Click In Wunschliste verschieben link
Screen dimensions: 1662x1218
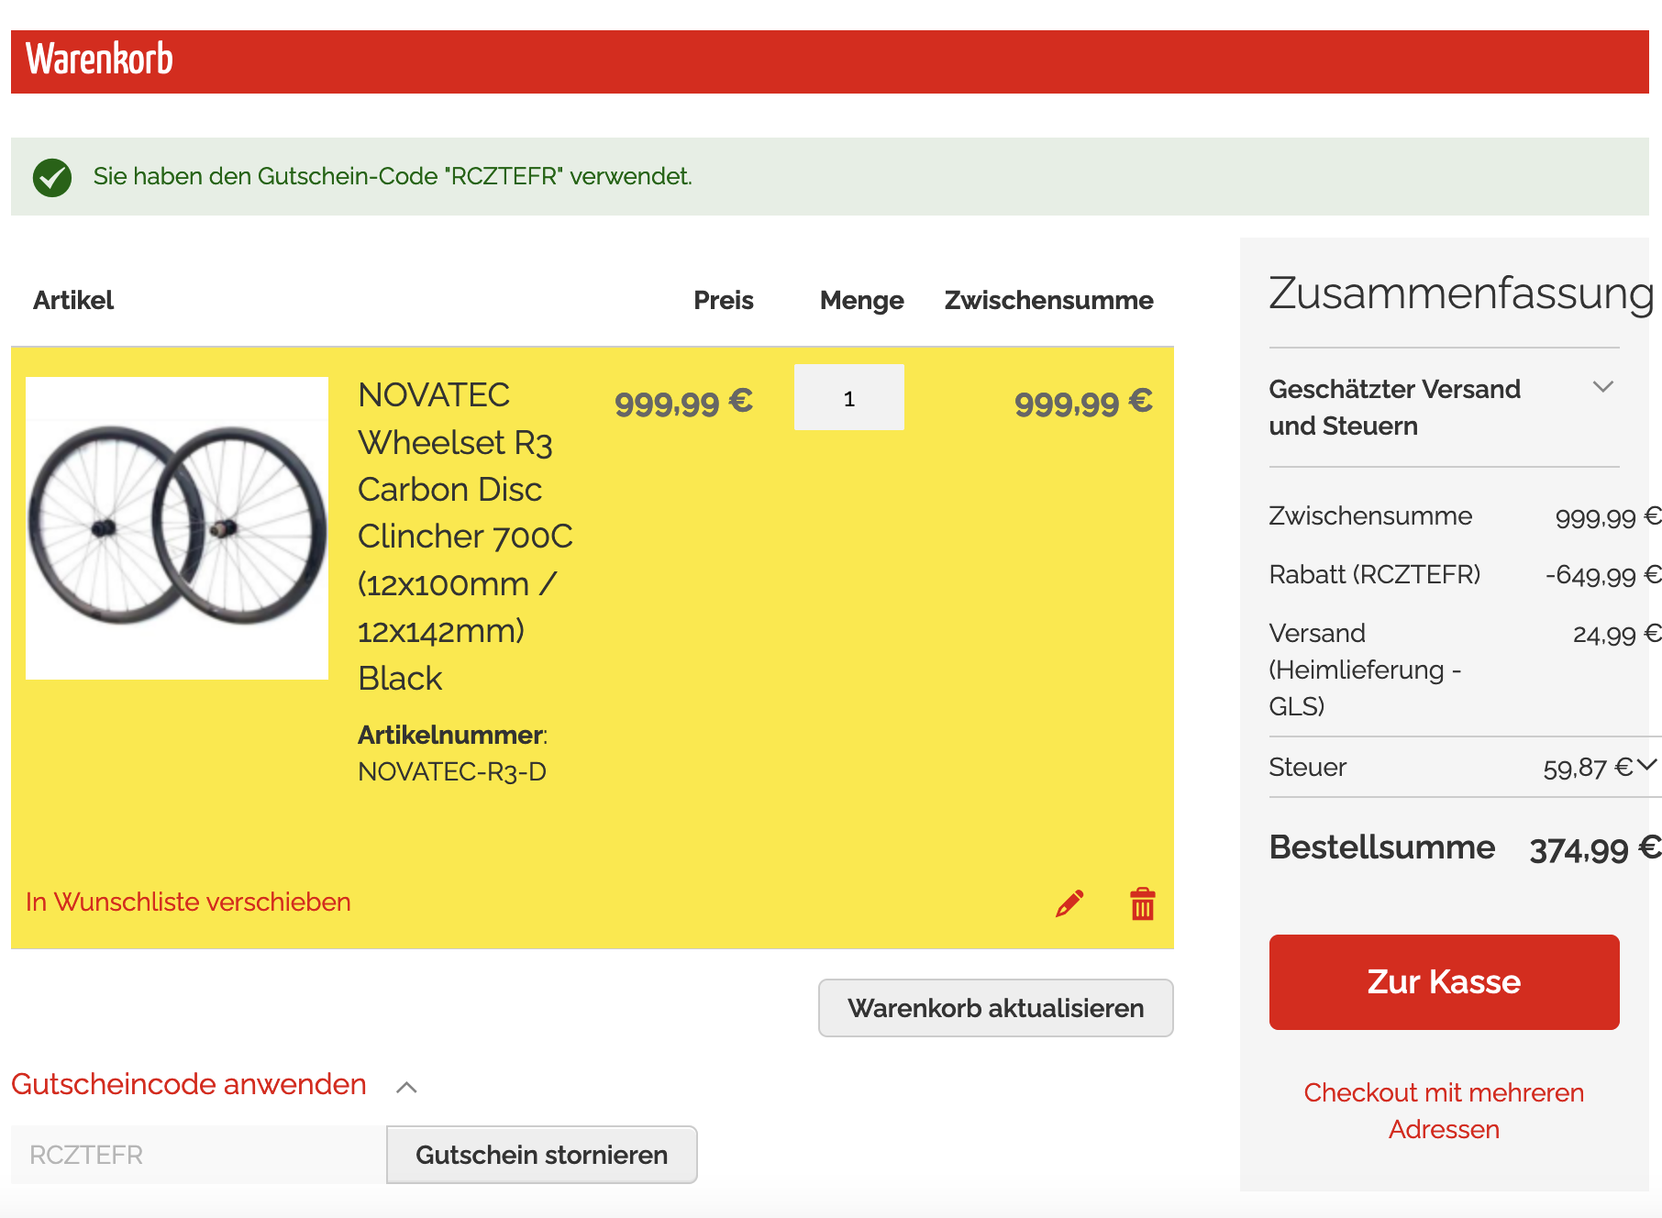point(188,902)
